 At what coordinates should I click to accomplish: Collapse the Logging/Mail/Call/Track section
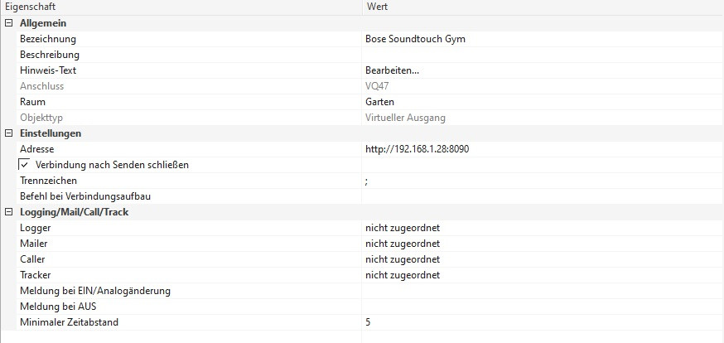8,212
